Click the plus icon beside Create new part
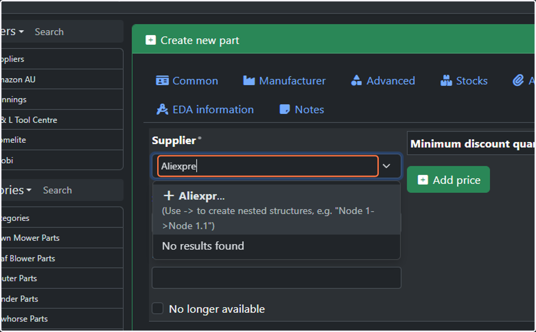This screenshot has width=536, height=332. coord(151,40)
